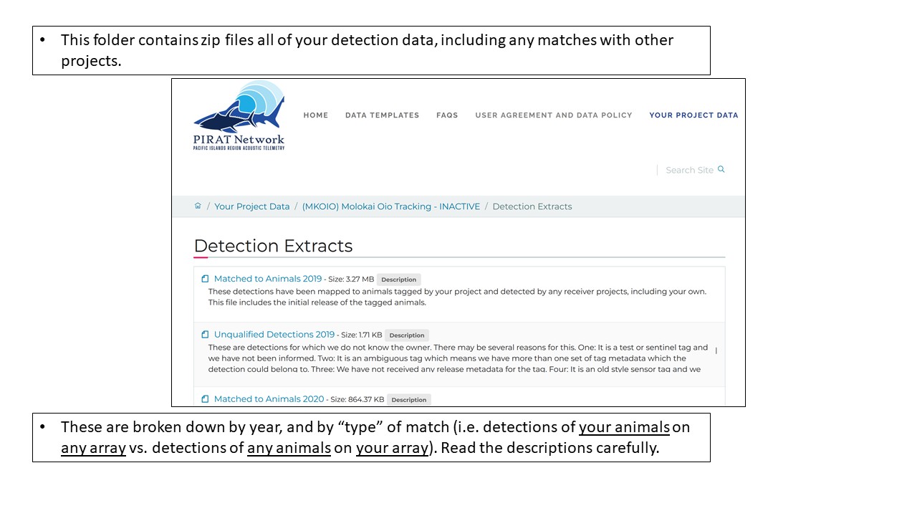
Task: Download Matched to Animals 2019 file
Action: click(268, 279)
